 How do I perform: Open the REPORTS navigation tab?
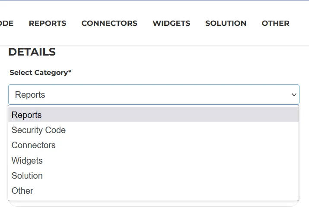click(x=48, y=23)
